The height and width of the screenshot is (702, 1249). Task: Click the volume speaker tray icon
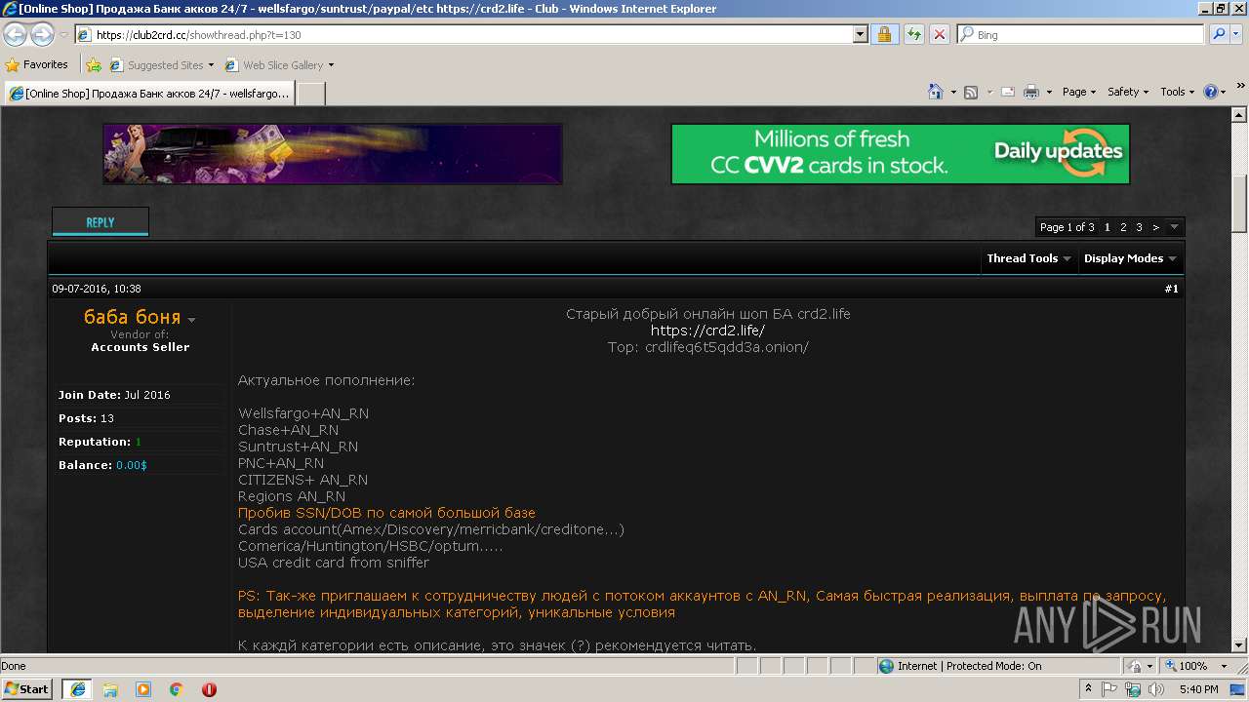pos(1157,689)
